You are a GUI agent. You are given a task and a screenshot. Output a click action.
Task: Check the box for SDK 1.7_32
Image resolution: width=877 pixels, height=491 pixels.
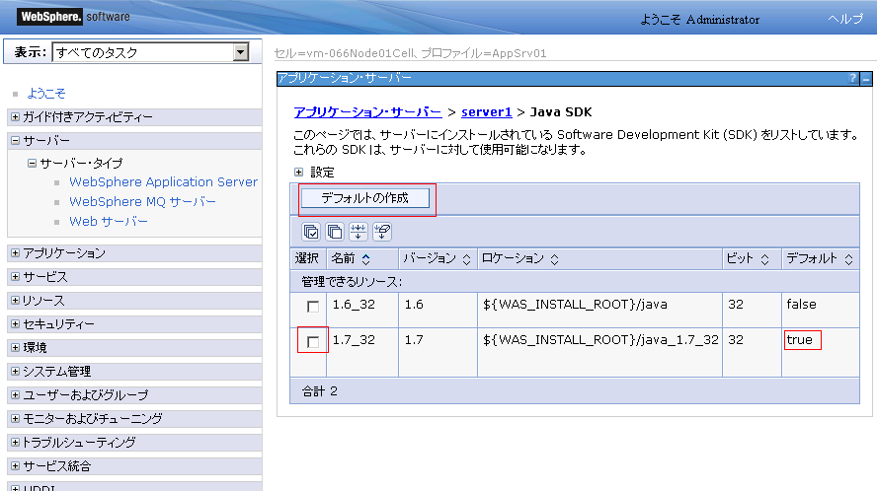click(313, 341)
